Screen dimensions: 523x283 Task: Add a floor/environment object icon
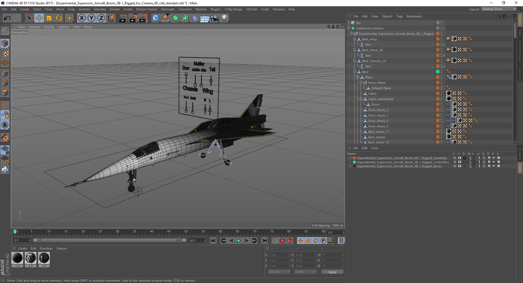click(x=205, y=18)
